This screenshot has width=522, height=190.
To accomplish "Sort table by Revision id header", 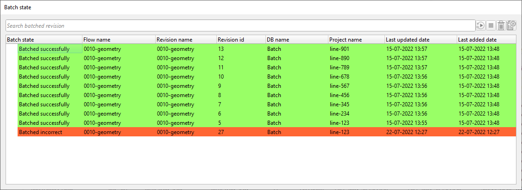I will 240,40.
